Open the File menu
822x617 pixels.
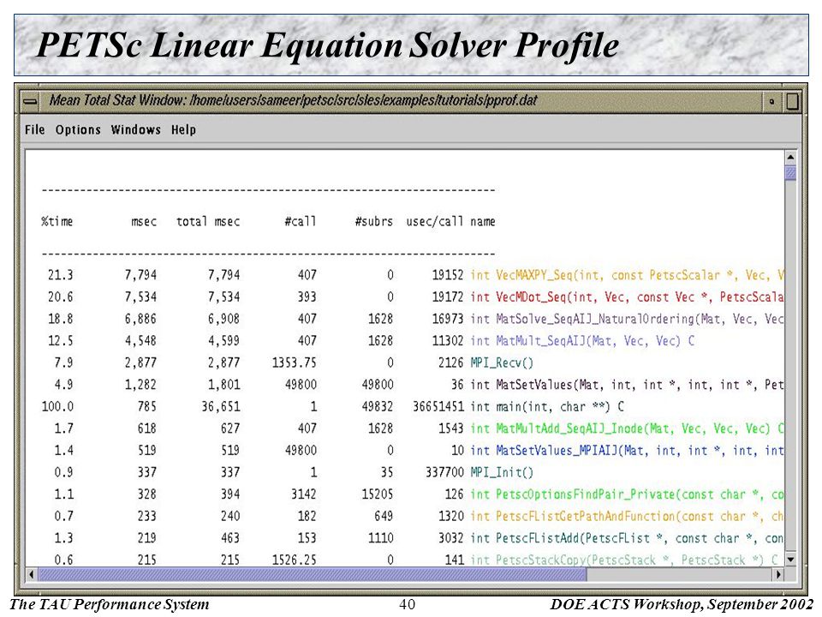pyautogui.click(x=34, y=129)
